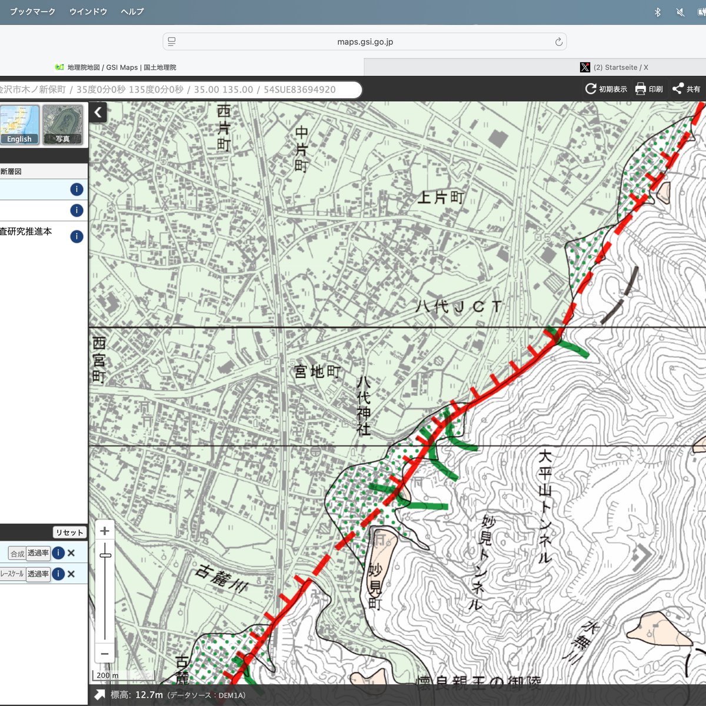The height and width of the screenshot is (706, 706).
Task: Click the 水無川 map label
Action: pyautogui.click(x=582, y=642)
